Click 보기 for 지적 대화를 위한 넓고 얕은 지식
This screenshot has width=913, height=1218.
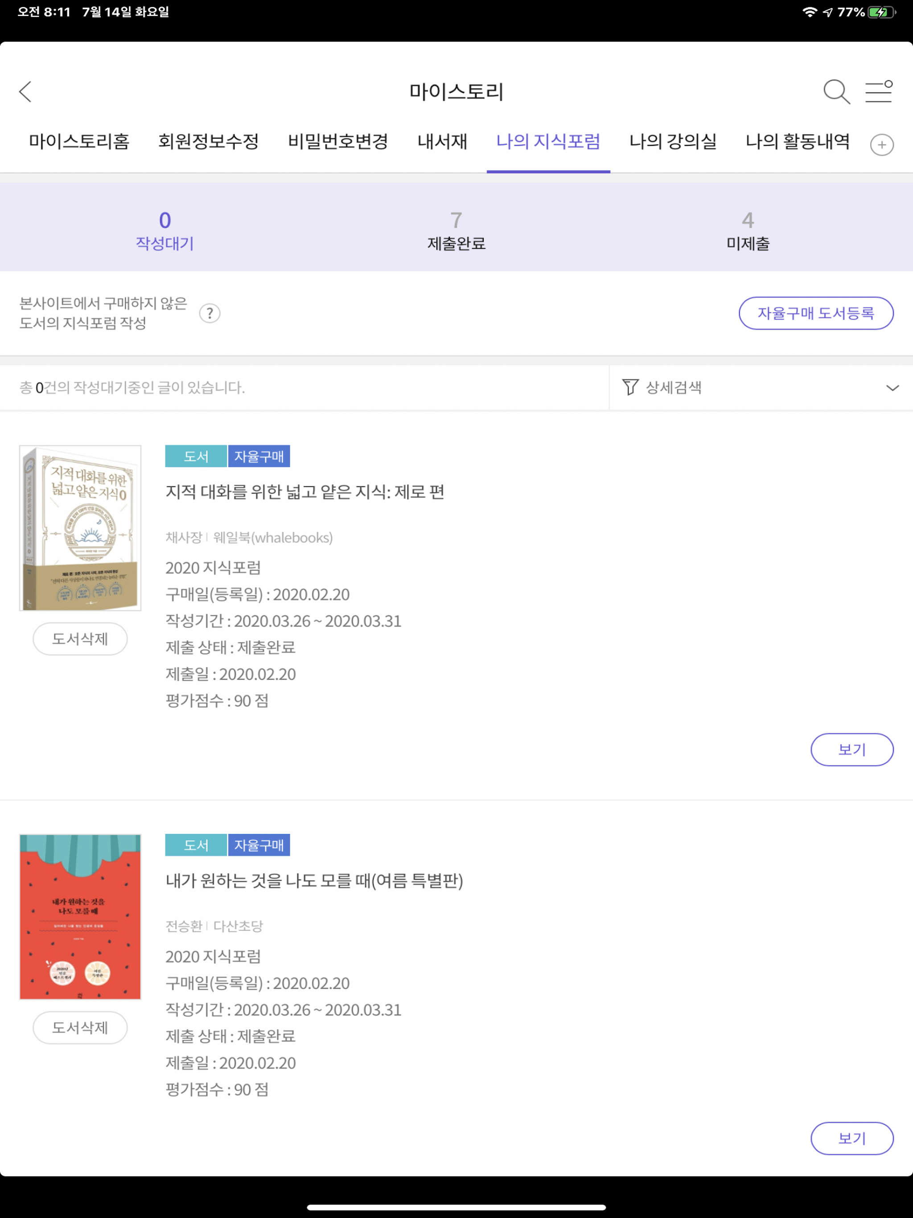tap(852, 749)
